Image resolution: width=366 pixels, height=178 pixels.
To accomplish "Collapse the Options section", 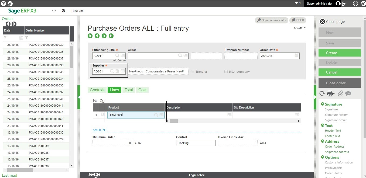I will click(x=323, y=157).
